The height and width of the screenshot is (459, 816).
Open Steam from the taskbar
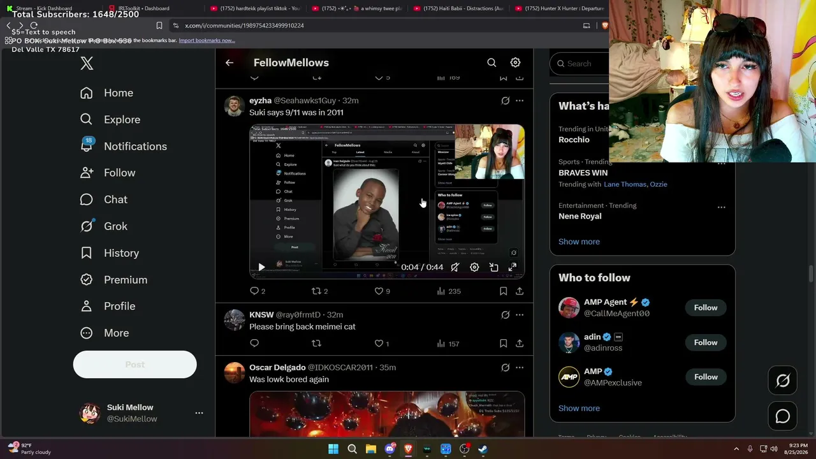click(x=483, y=449)
